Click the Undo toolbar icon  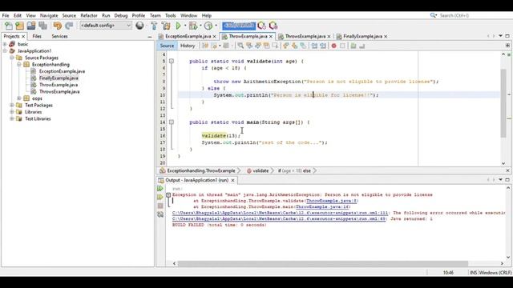(x=57, y=26)
